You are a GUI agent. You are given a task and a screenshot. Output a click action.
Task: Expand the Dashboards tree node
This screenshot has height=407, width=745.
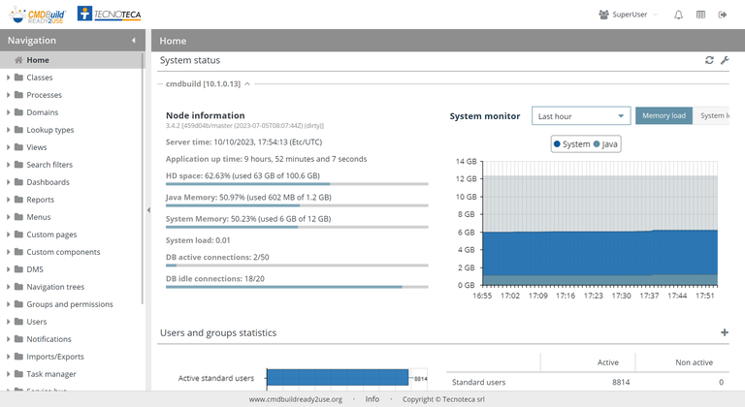point(8,182)
